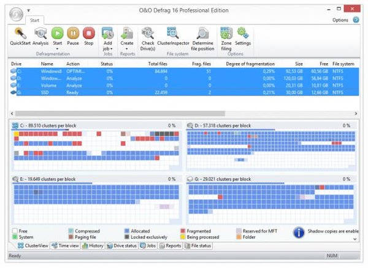Expand the Add job dropdown arrow
The height and width of the screenshot is (268, 368).
click(x=112, y=49)
